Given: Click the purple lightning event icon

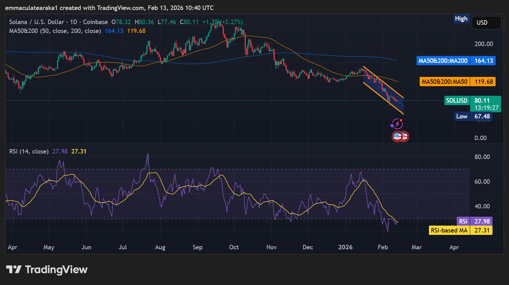Looking at the screenshot, I should (x=397, y=124).
